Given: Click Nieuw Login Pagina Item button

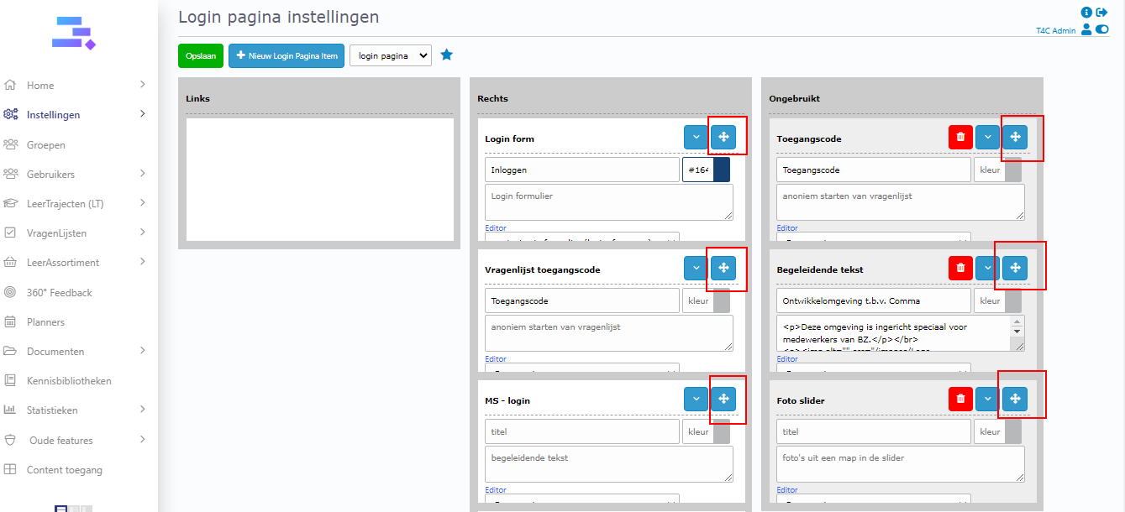Looking at the screenshot, I should point(287,56).
